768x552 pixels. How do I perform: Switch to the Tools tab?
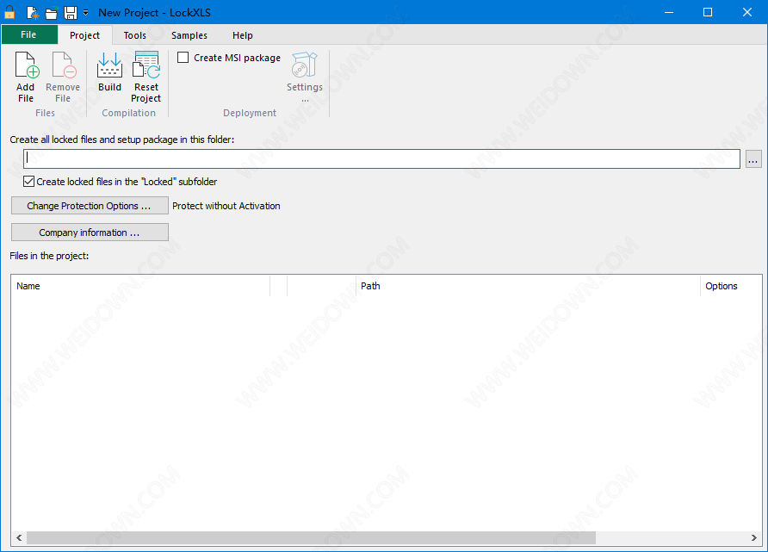134,35
